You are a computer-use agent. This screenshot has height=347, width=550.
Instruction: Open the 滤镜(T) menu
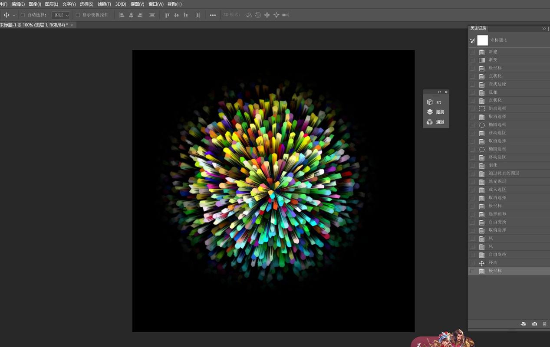(104, 4)
